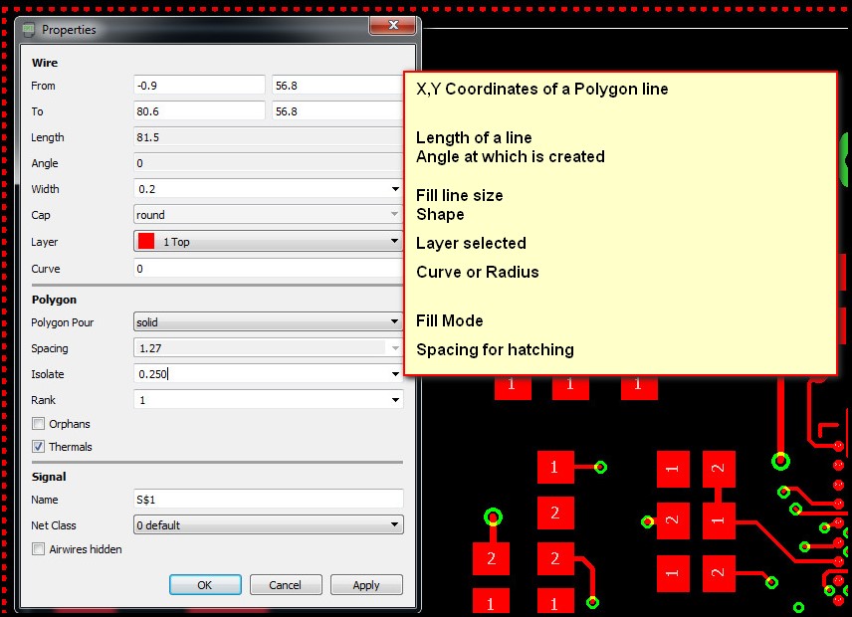Open the Isolate dropdown arrow
852x617 pixels.
point(395,374)
